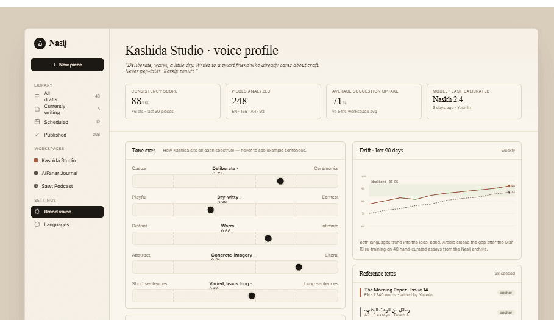Viewport: 554px width, 320px height.
Task: Click 'Concrete-imagery' tone label
Action: (x=232, y=255)
